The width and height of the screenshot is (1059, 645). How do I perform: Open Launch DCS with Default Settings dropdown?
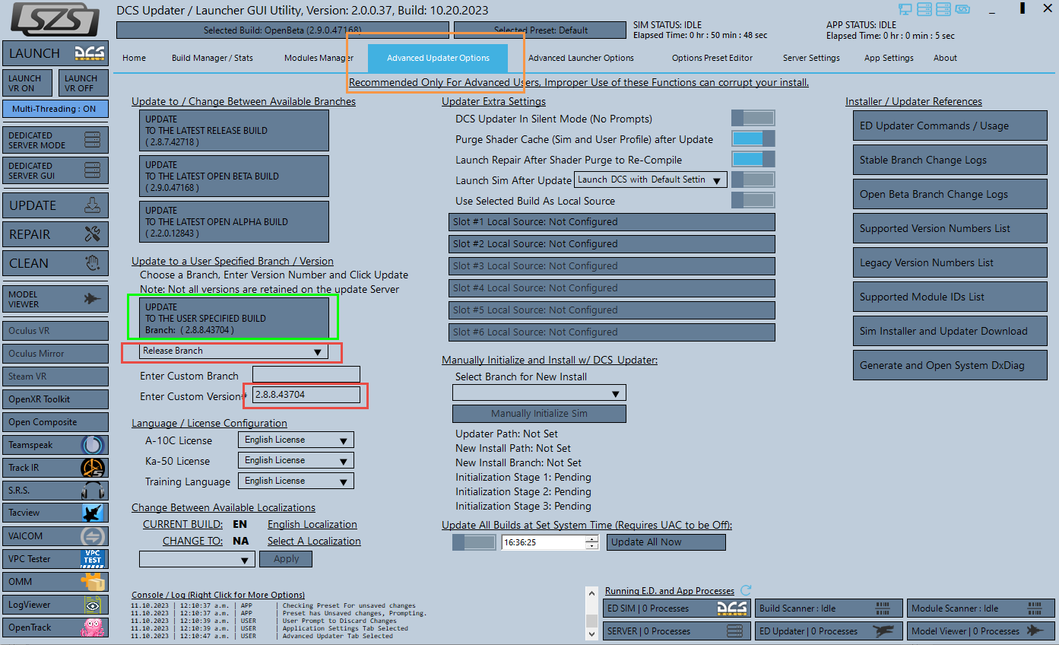[x=651, y=180]
